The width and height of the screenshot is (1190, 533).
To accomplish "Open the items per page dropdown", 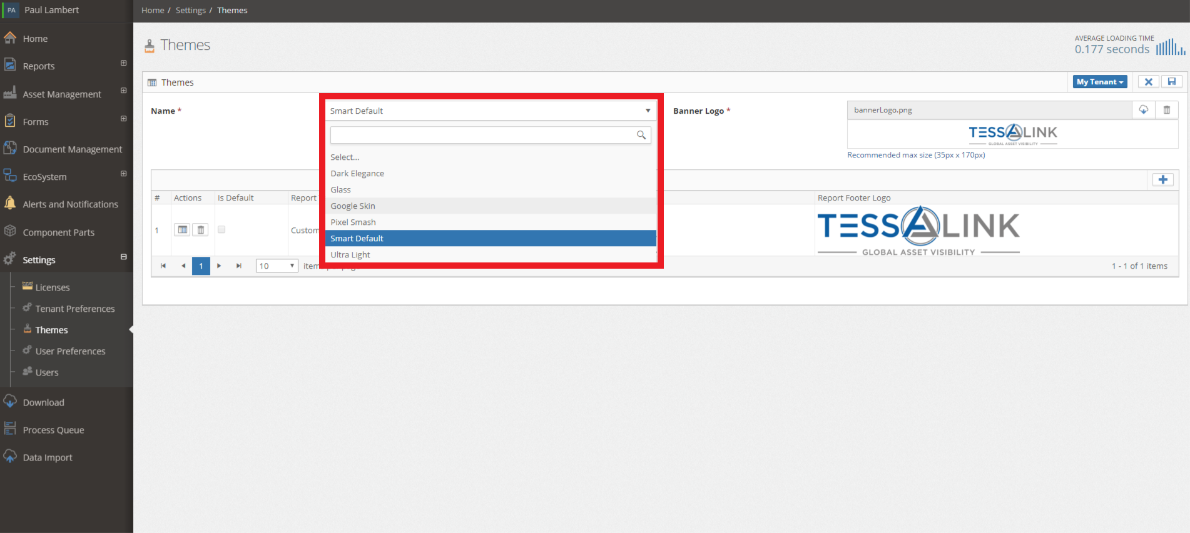I will click(x=277, y=266).
